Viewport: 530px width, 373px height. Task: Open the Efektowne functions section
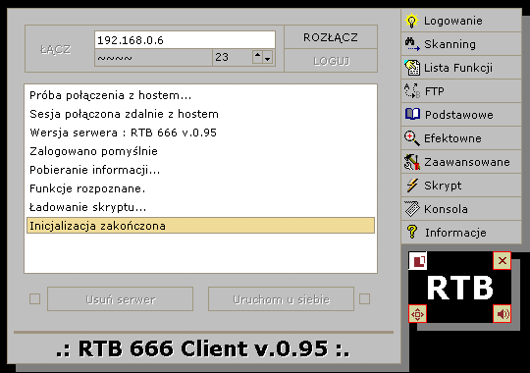(461, 138)
